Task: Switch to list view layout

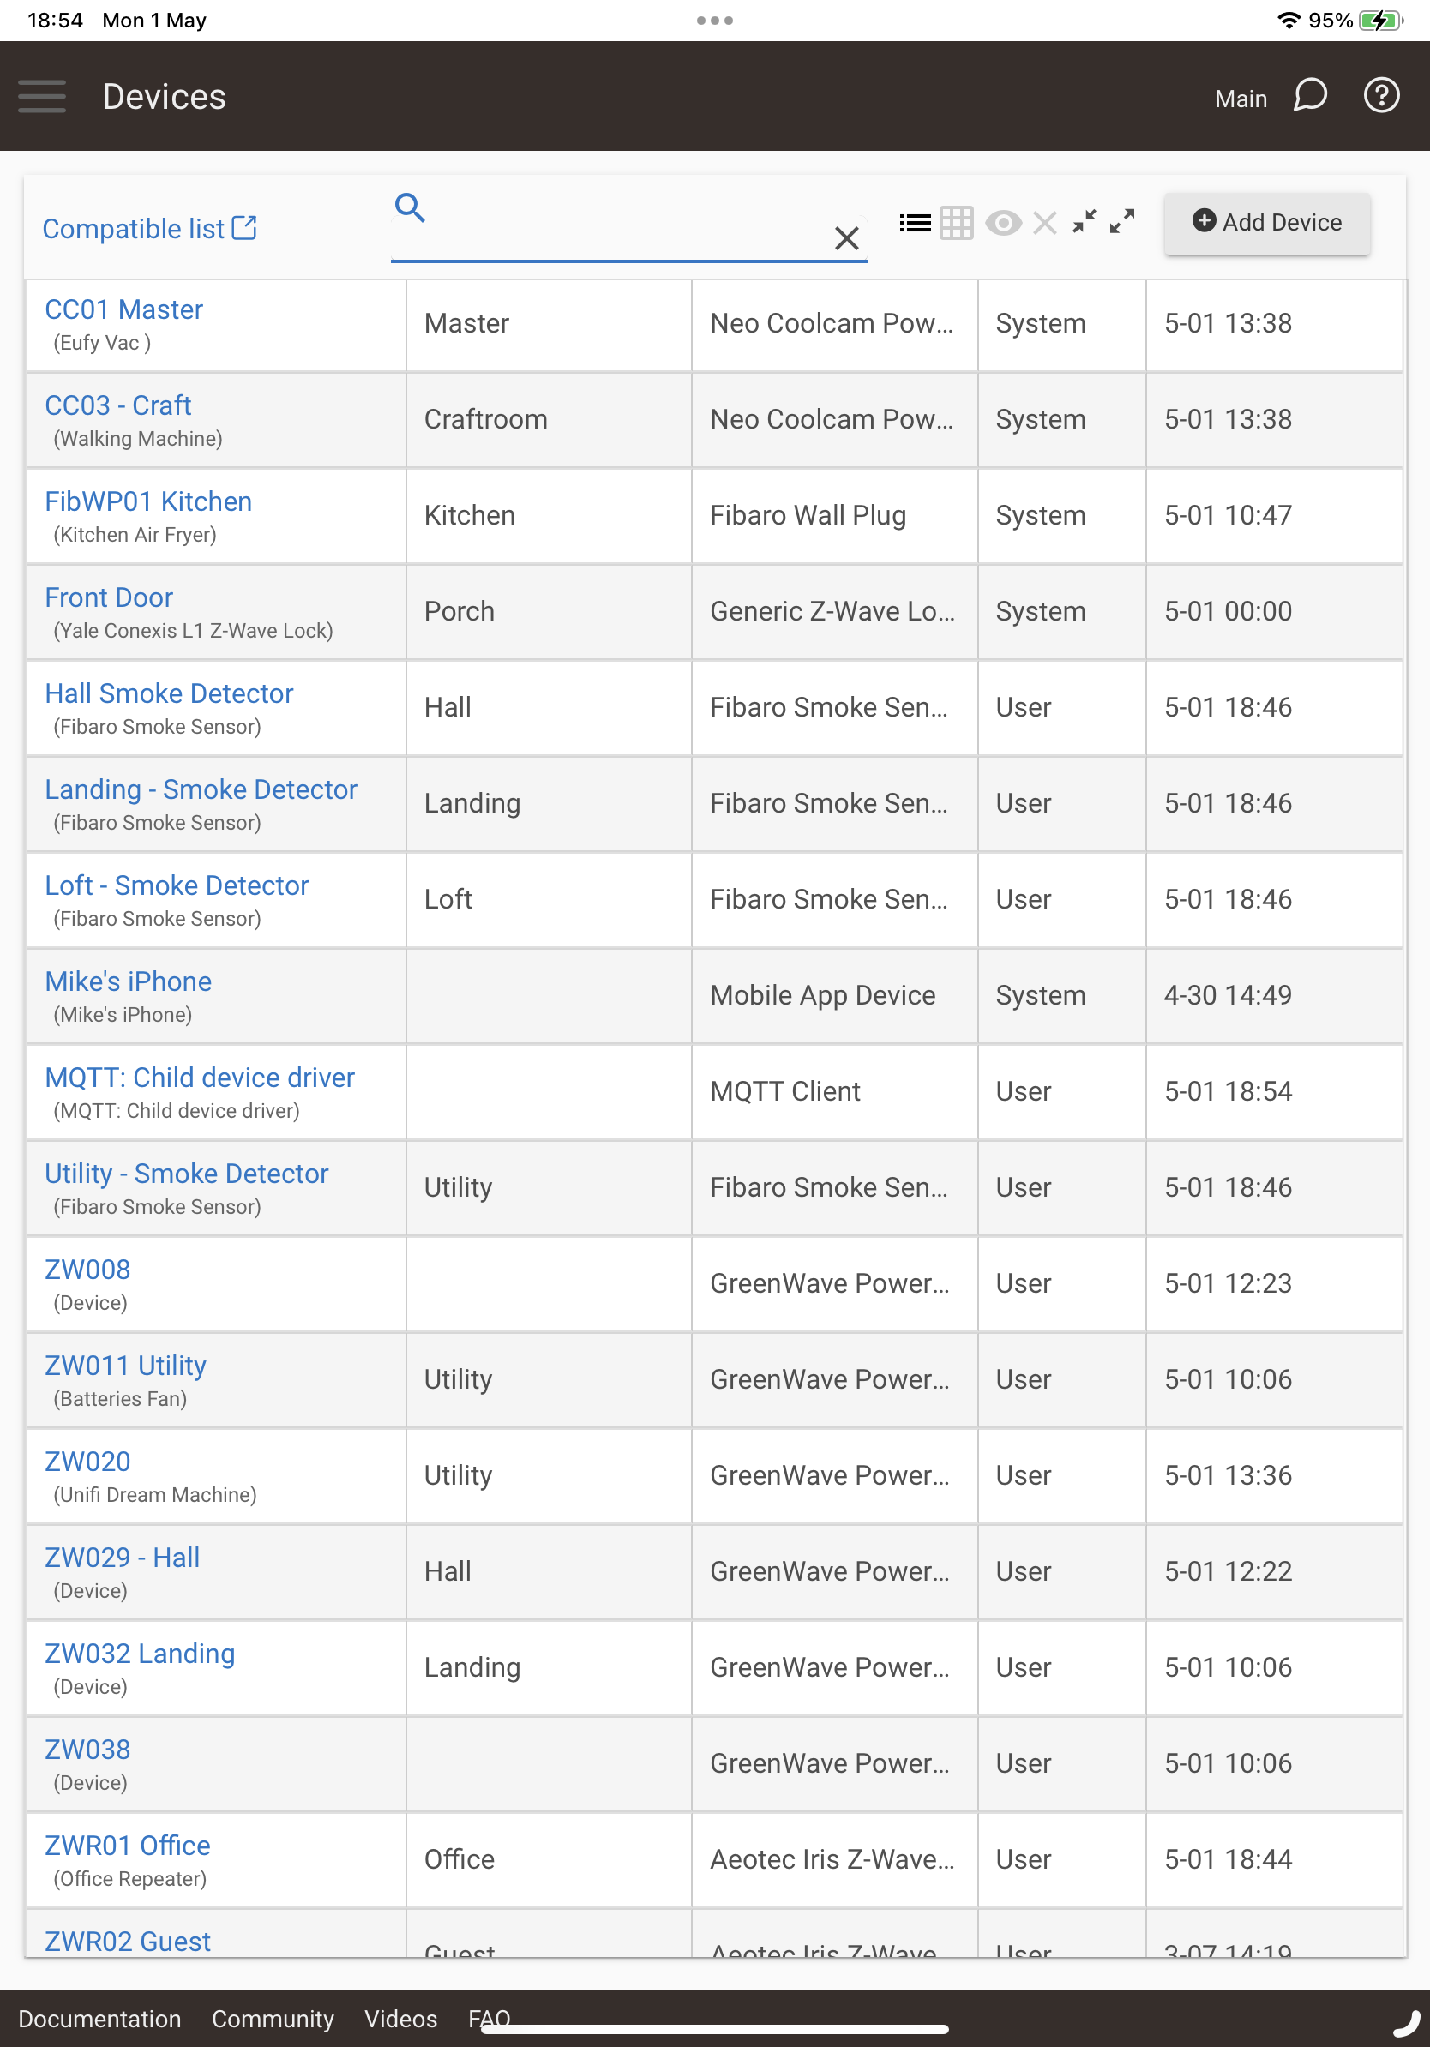Action: [915, 223]
